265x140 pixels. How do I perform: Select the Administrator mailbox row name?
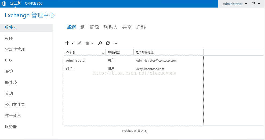point(76,61)
